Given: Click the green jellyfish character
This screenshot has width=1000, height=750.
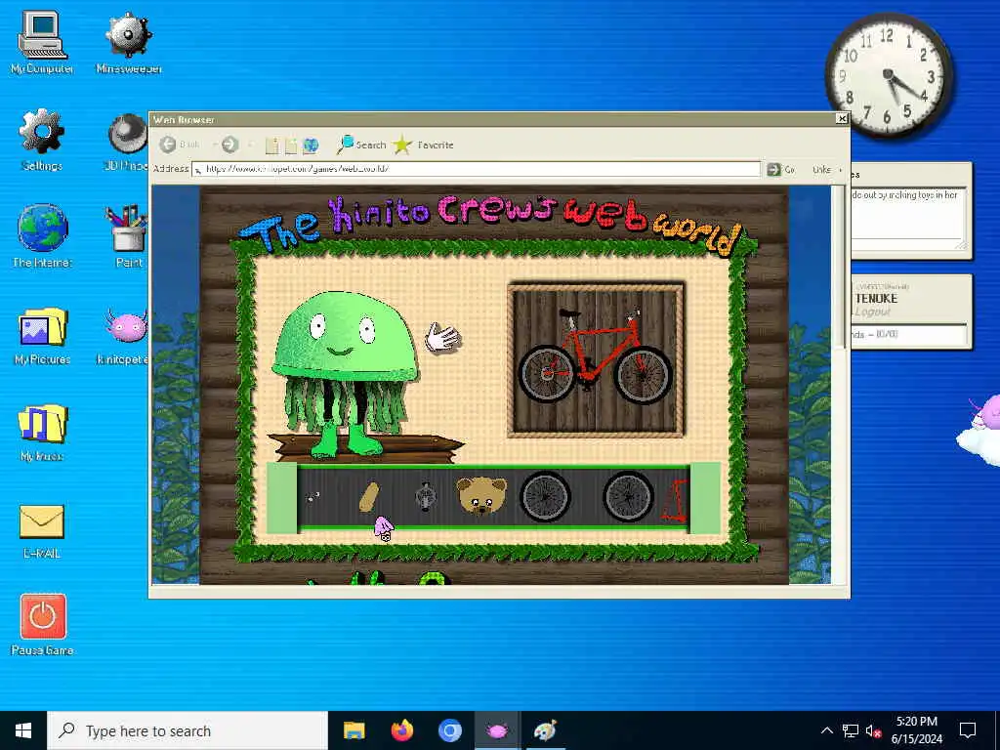Looking at the screenshot, I should [345, 373].
